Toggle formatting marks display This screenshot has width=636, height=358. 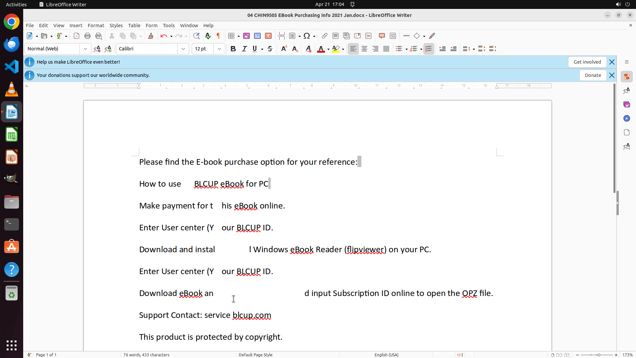tap(218, 36)
